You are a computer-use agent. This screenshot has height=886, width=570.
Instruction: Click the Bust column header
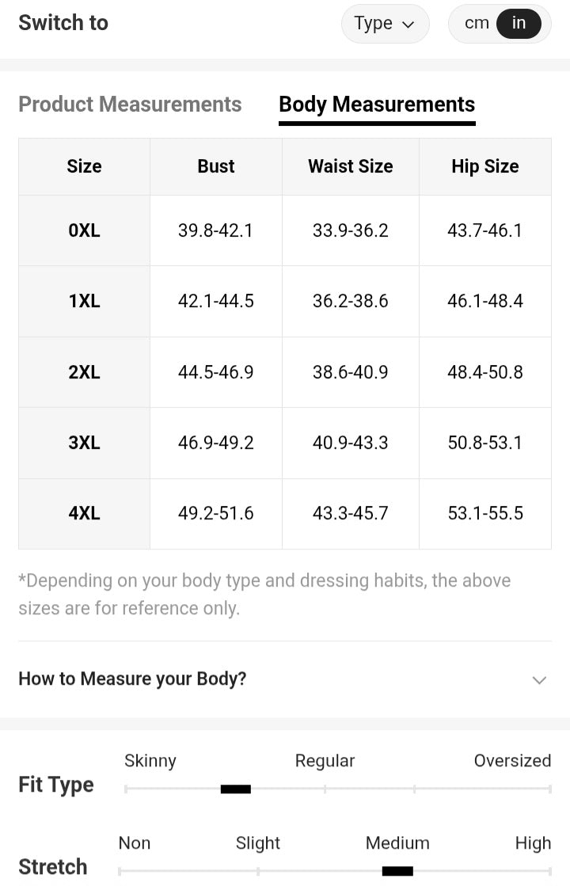tap(216, 166)
